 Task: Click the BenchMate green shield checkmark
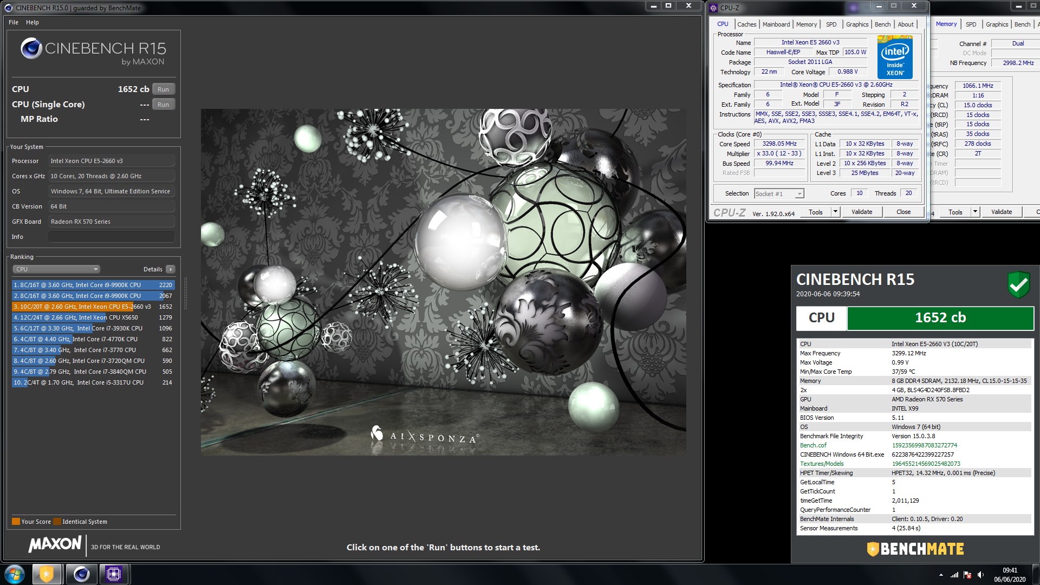[x=1018, y=284]
